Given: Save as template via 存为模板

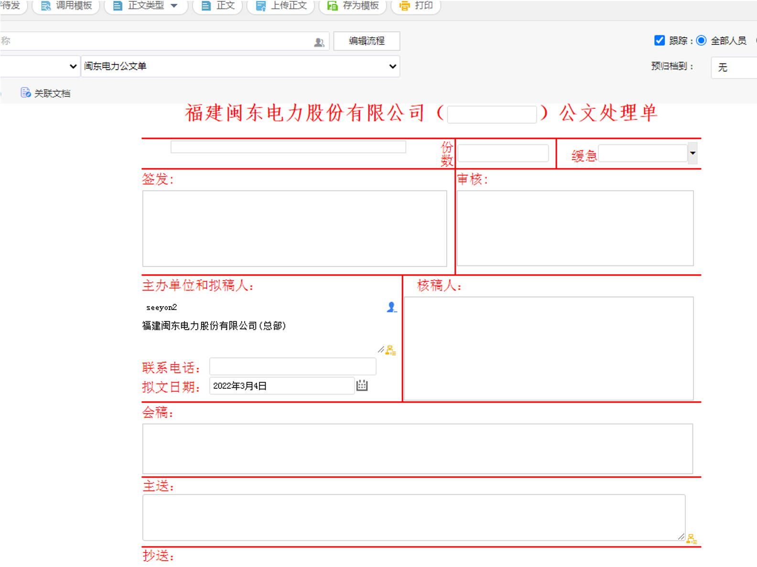Looking at the screenshot, I should 353,6.
